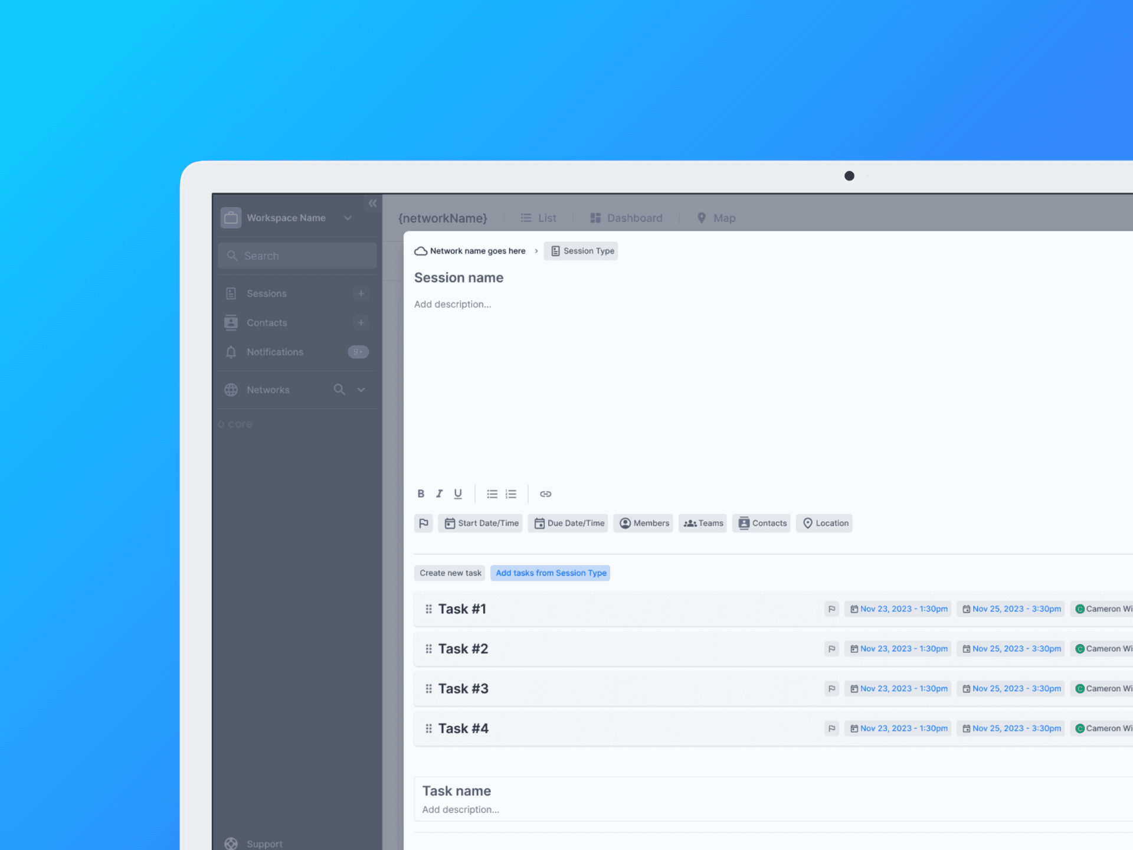Switch to the Map view tab
The width and height of the screenshot is (1133, 850).
click(x=716, y=218)
